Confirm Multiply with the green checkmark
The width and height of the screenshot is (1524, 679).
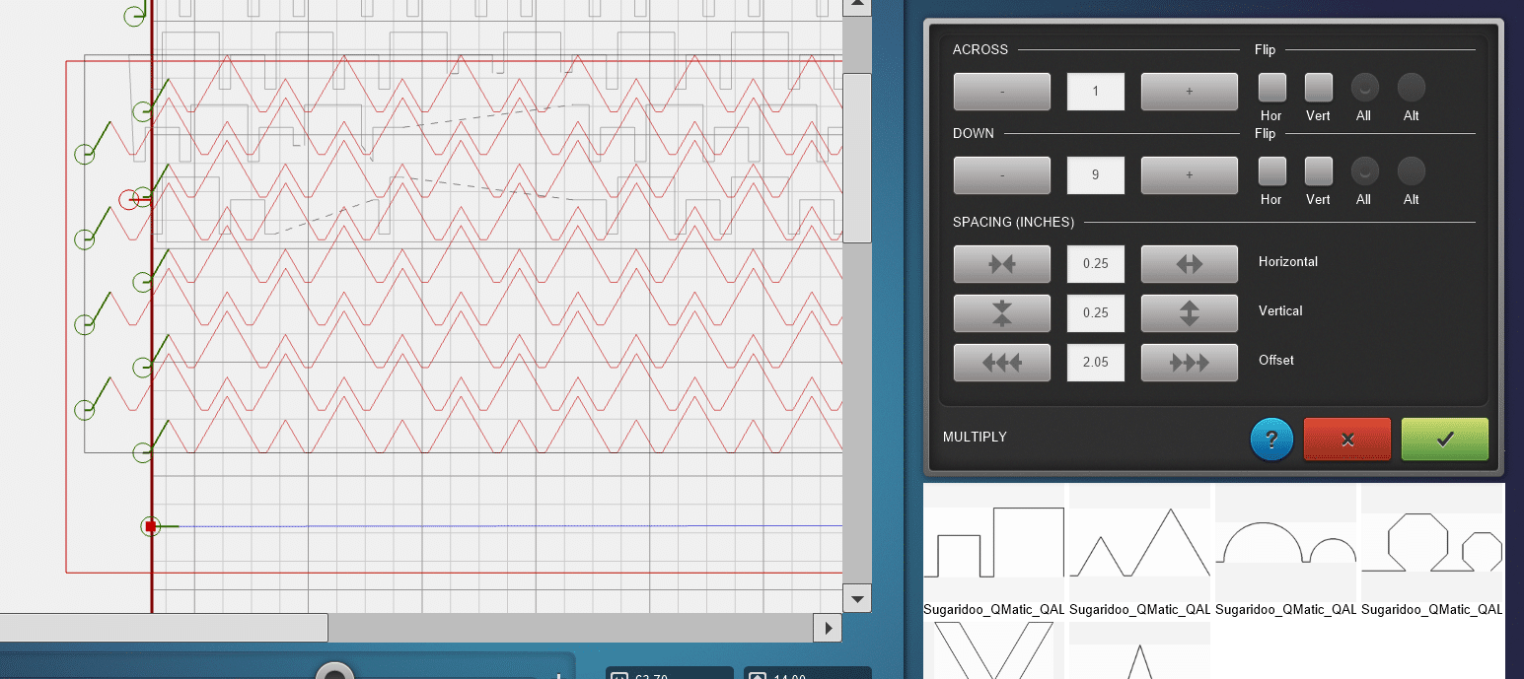(1444, 440)
